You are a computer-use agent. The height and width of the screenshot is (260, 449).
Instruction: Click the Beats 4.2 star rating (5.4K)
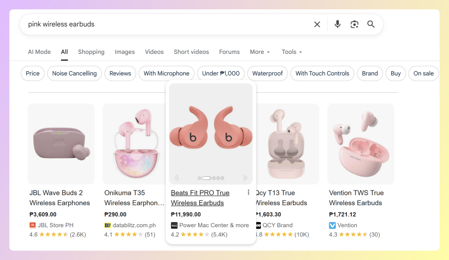click(x=199, y=235)
